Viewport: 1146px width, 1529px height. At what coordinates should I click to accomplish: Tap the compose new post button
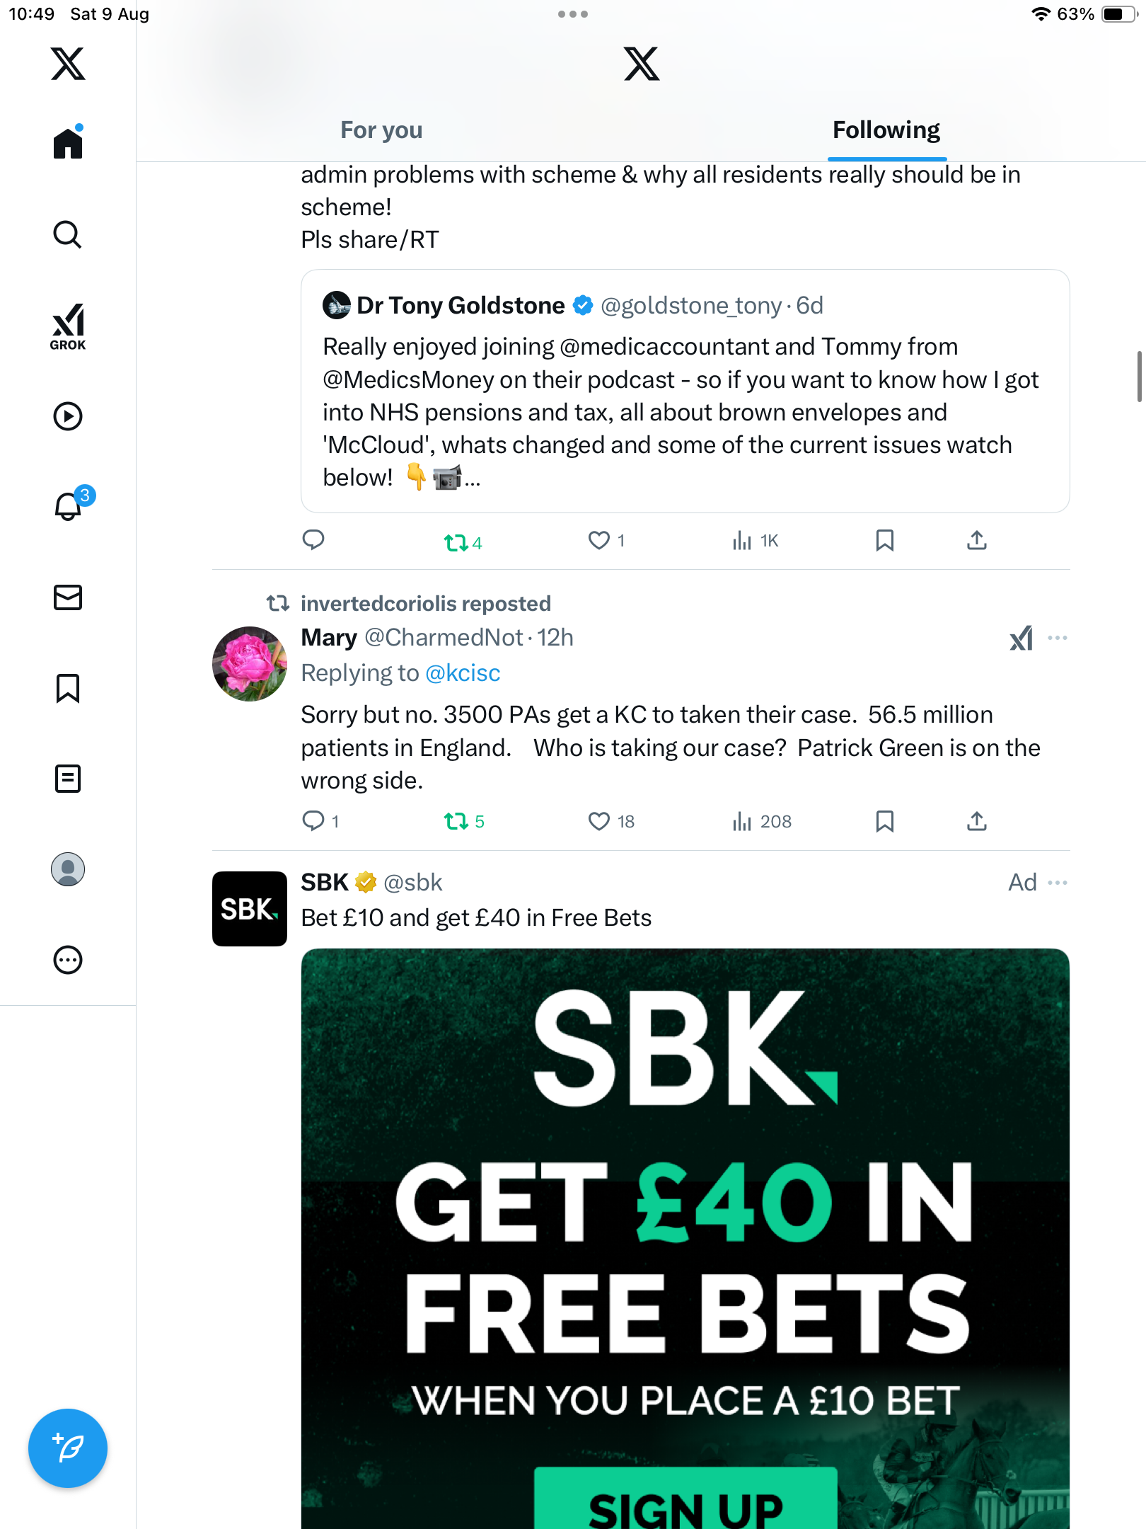click(68, 1448)
